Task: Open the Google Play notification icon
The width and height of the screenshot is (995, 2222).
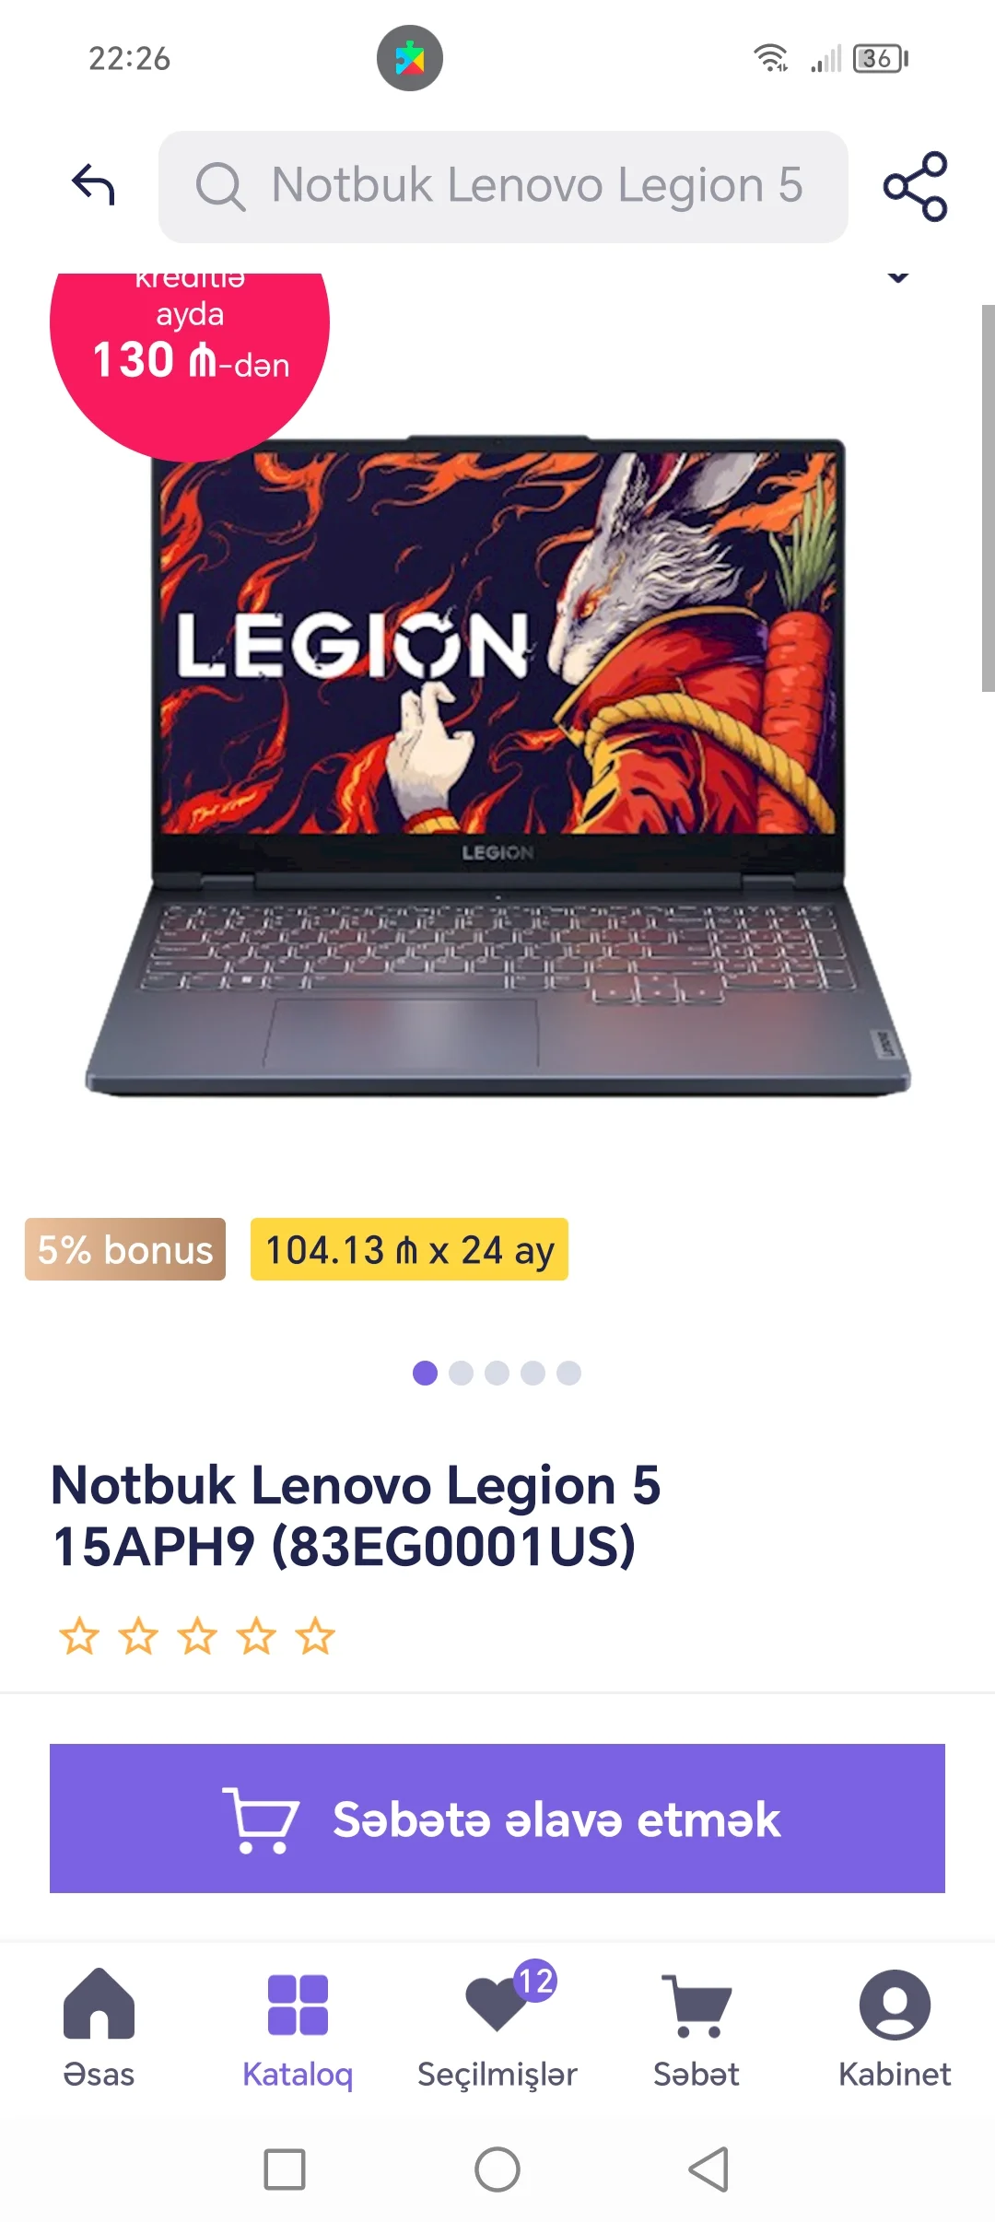Action: click(410, 58)
